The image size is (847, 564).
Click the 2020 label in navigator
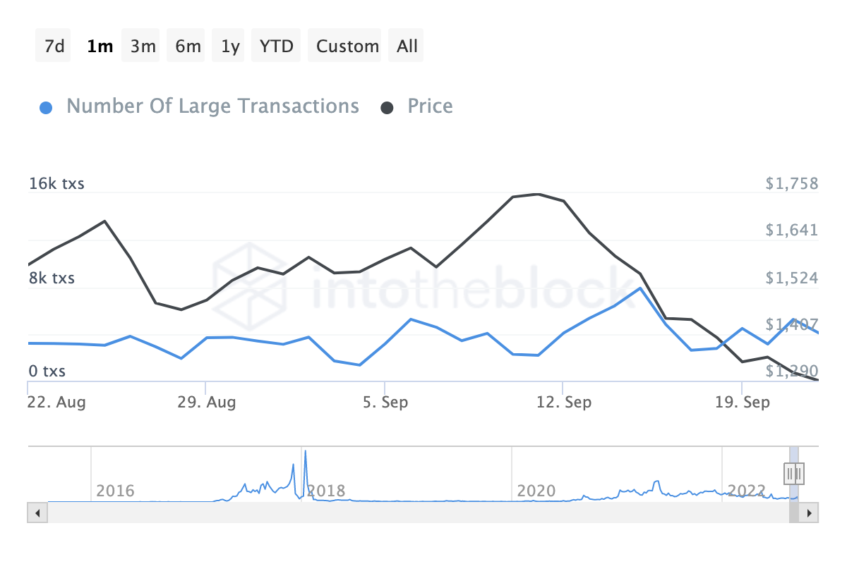[535, 491]
